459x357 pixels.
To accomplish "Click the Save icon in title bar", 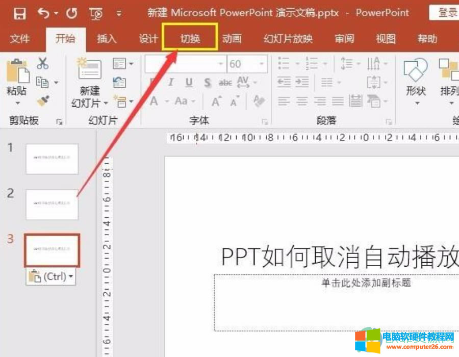I will (19, 13).
